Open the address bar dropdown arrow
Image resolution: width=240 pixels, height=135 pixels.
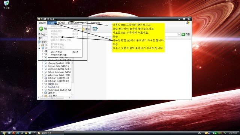click(179, 34)
